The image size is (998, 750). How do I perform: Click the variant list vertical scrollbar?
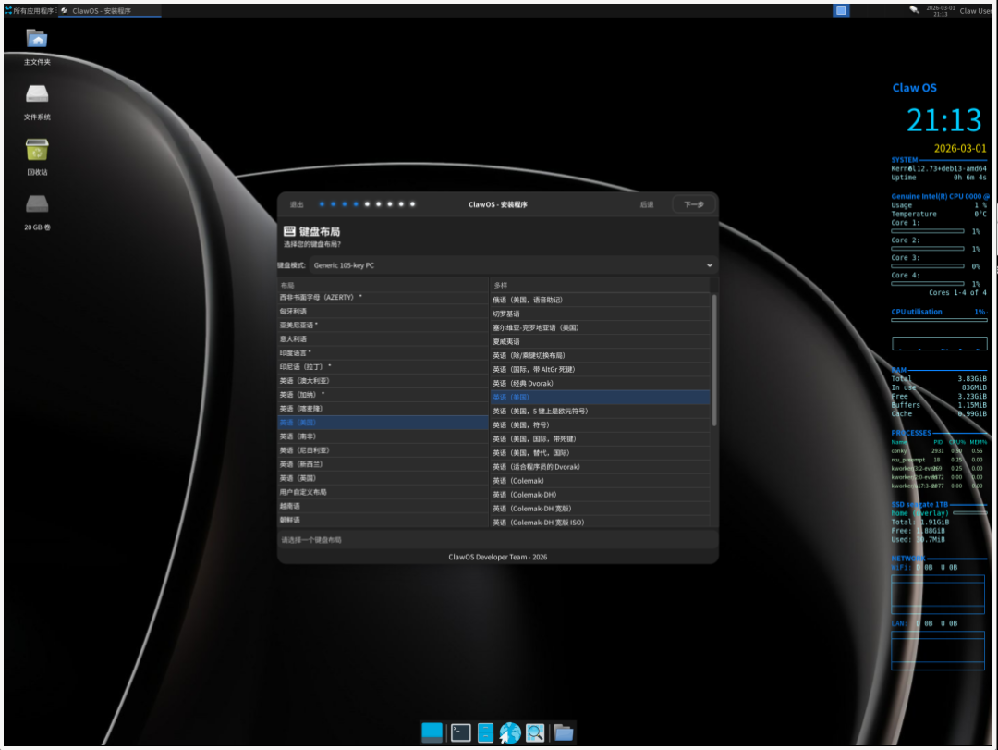coord(713,360)
